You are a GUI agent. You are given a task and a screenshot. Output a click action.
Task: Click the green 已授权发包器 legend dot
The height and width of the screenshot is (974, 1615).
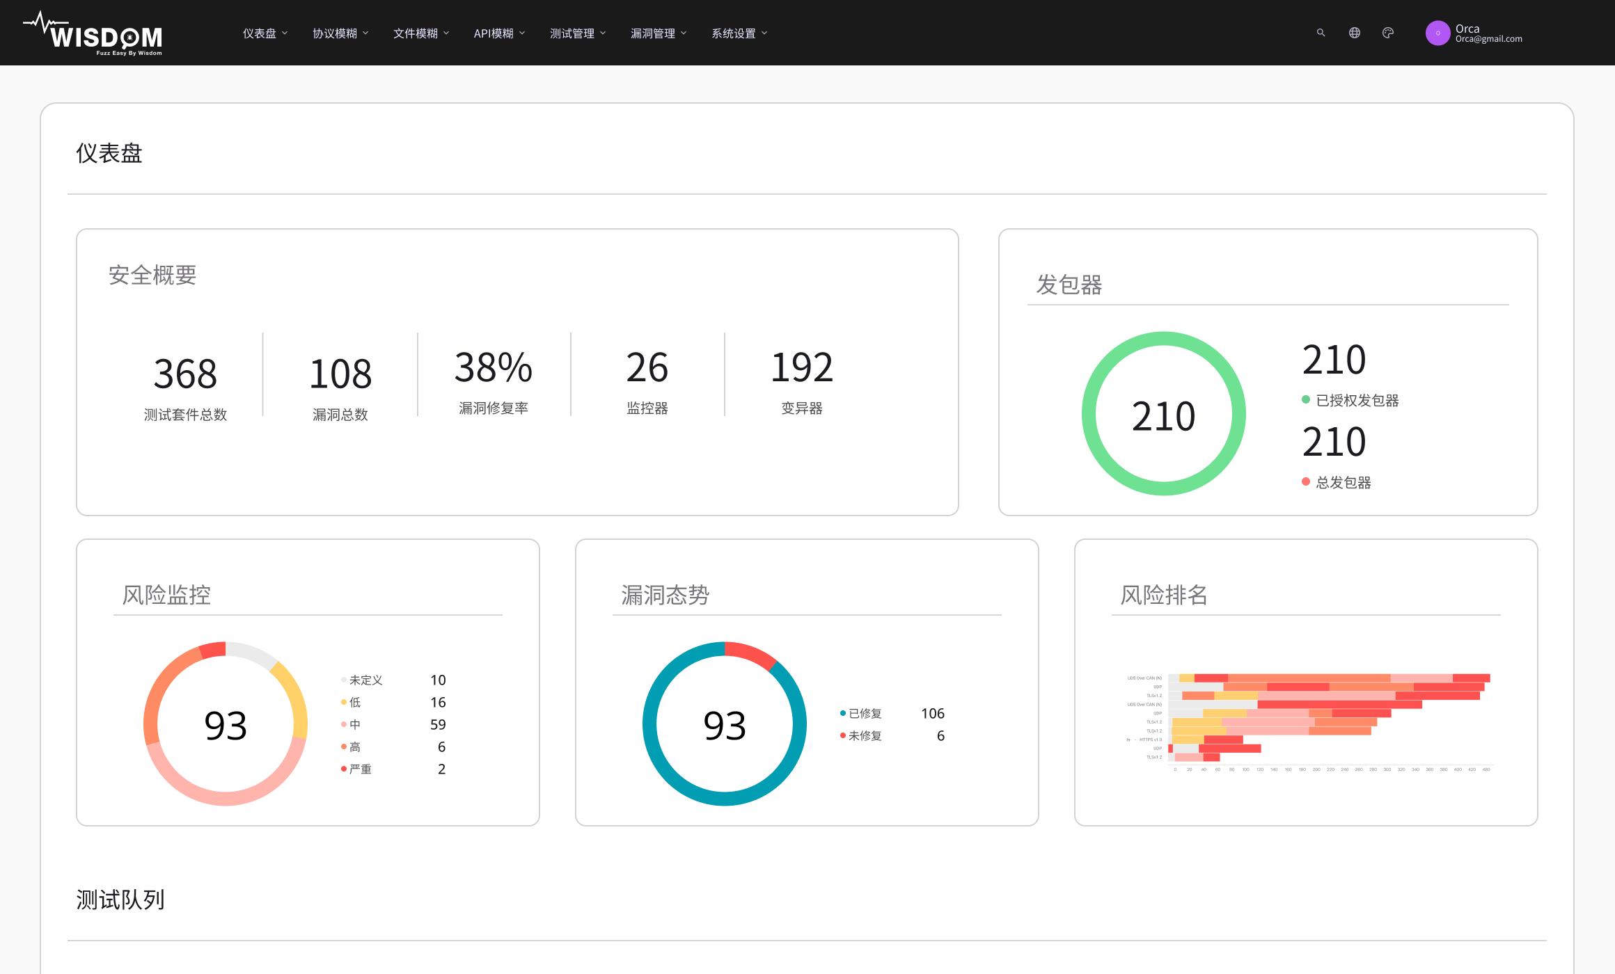tap(1306, 399)
